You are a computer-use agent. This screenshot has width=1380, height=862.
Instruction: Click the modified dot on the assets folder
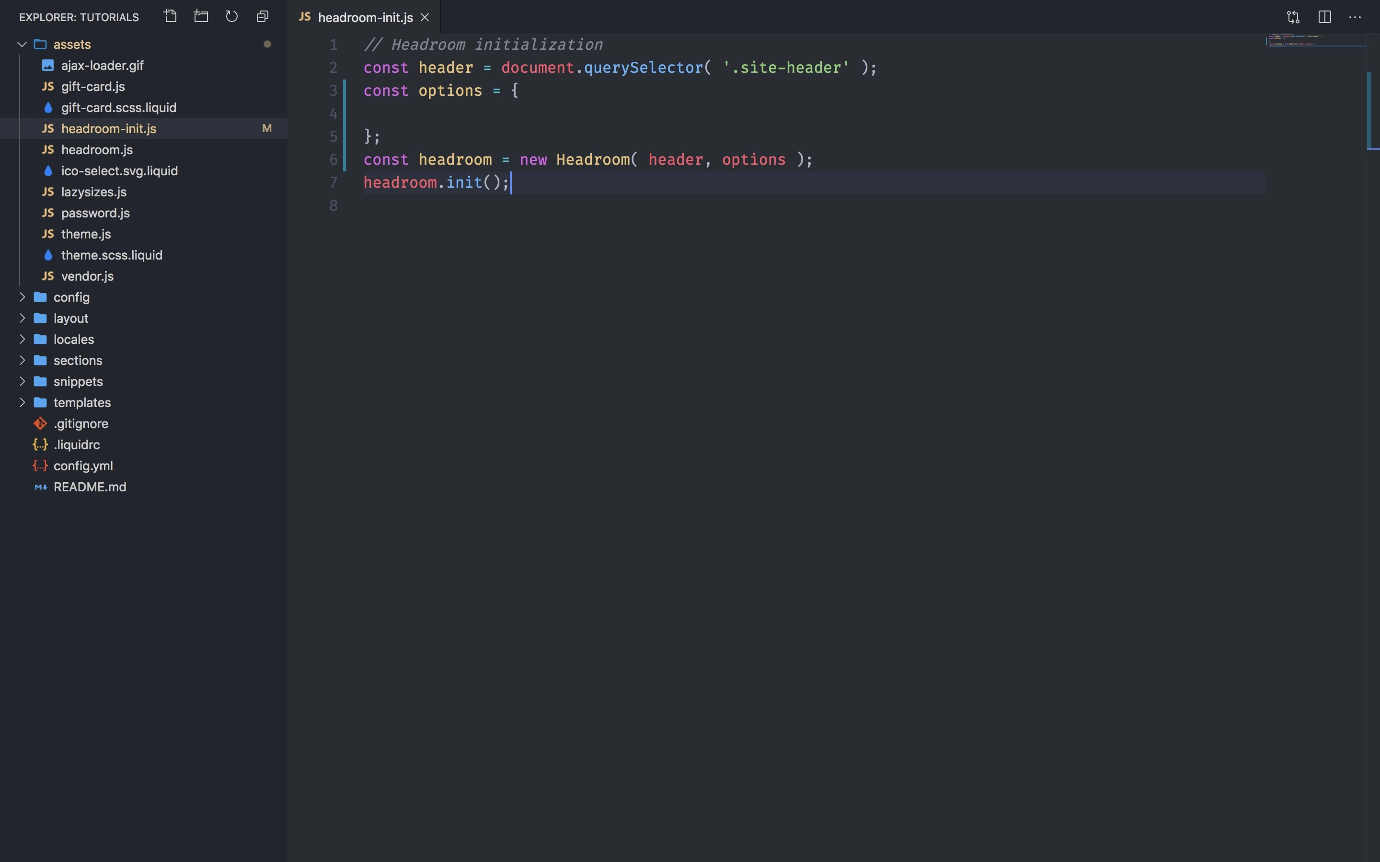click(x=267, y=44)
